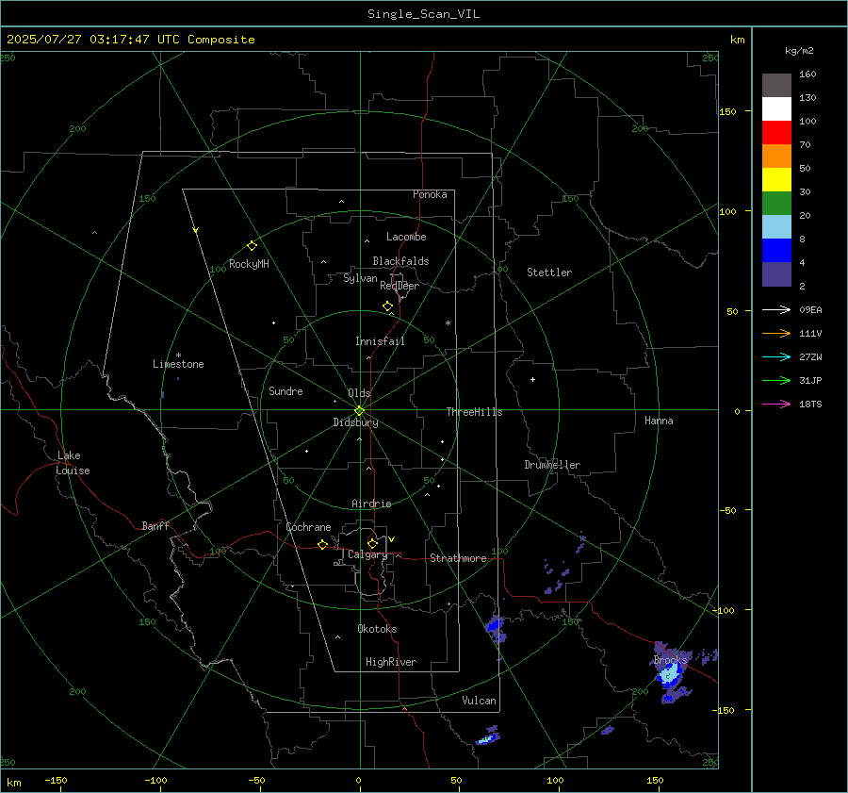The height and width of the screenshot is (793, 848).
Task: Click the Ponoka city label
Action: click(430, 194)
